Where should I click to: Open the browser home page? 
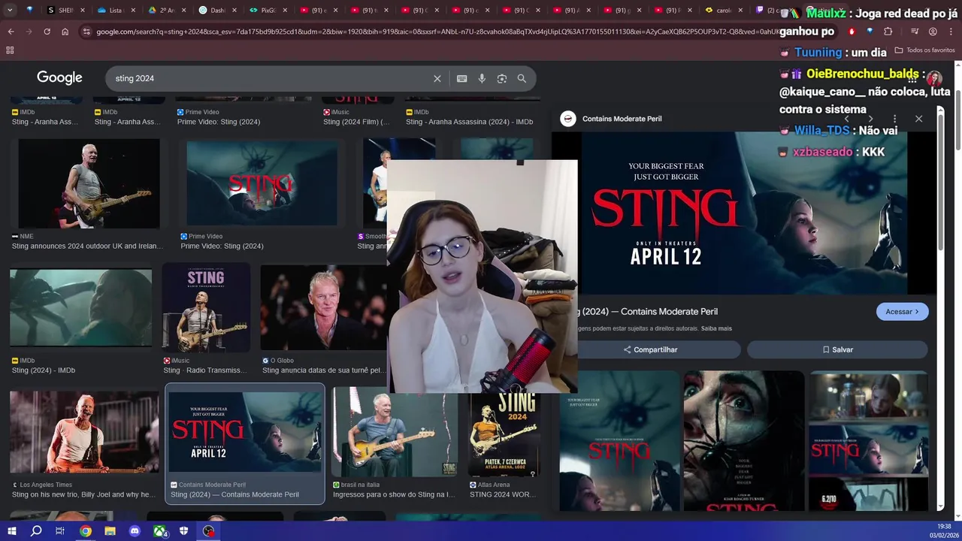[65, 32]
